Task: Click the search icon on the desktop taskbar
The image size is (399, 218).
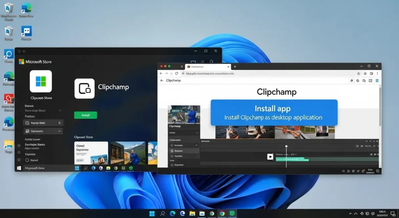Action: 162,213
